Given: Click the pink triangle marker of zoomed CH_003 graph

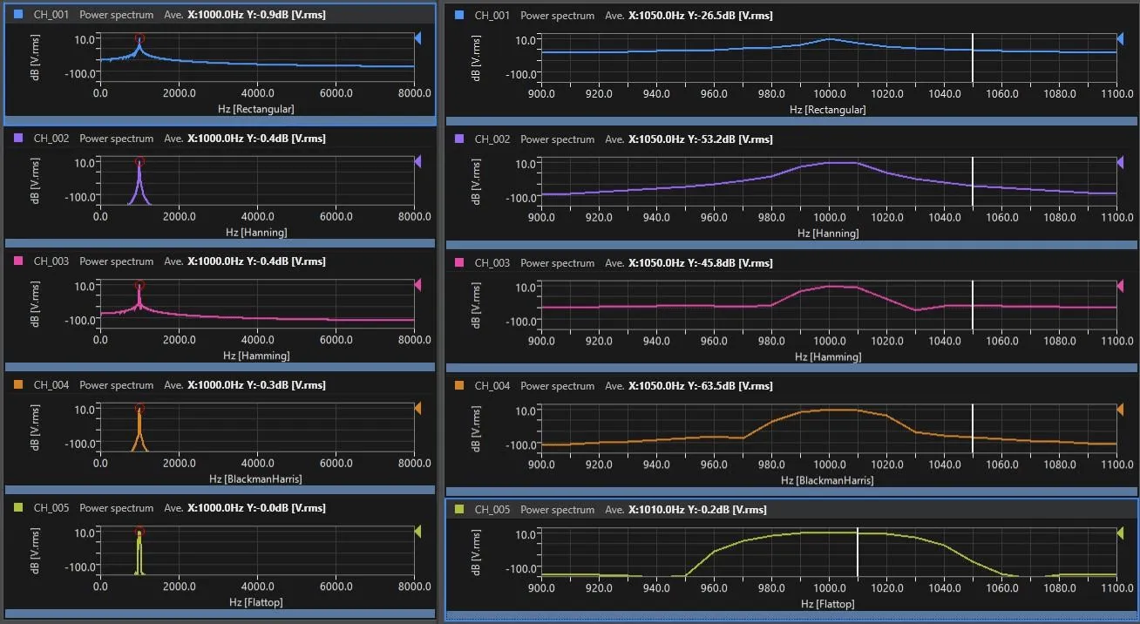Looking at the screenshot, I should (1122, 286).
